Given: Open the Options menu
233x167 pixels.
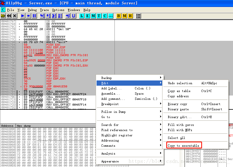Looking at the screenshot, I should (58, 10).
